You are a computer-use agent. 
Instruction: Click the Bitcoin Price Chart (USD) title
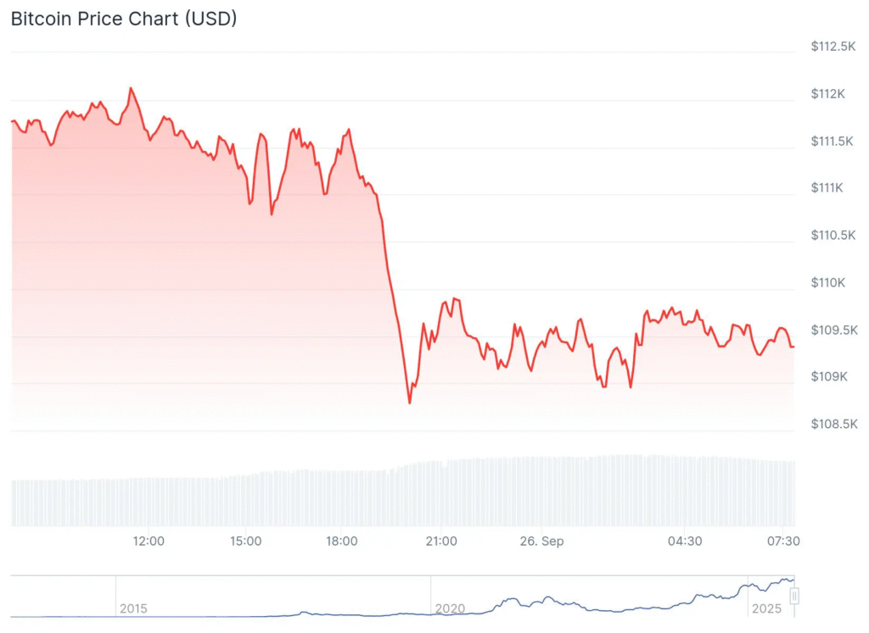click(x=124, y=19)
